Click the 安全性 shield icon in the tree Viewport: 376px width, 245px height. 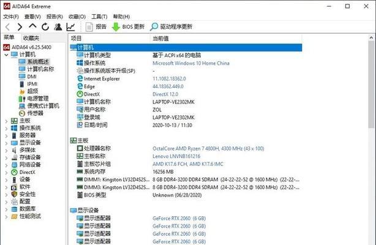coord(14,194)
